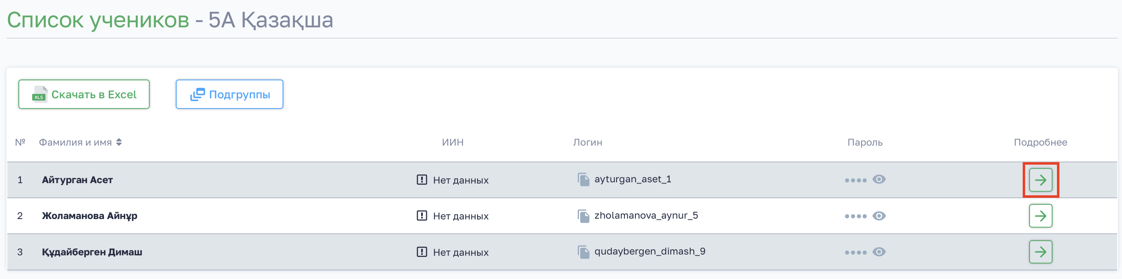
Task: Click the Пароль column header
Action: click(864, 142)
